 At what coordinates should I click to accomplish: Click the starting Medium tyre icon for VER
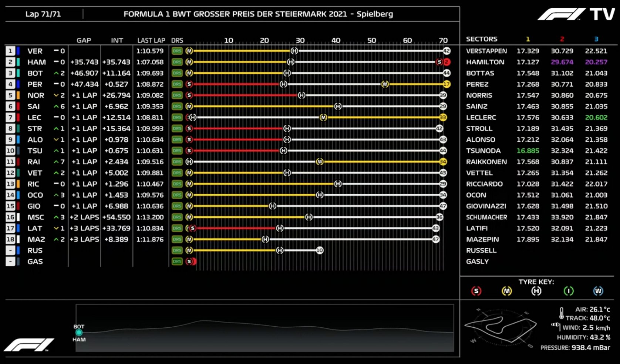pos(189,51)
